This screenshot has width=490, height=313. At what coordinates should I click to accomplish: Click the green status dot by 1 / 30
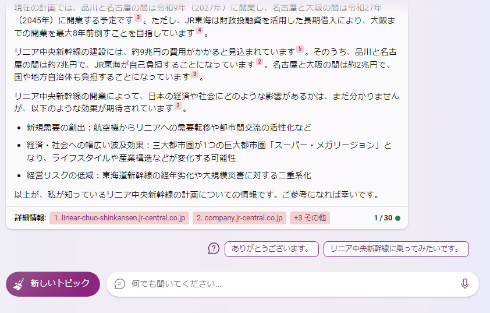397,218
